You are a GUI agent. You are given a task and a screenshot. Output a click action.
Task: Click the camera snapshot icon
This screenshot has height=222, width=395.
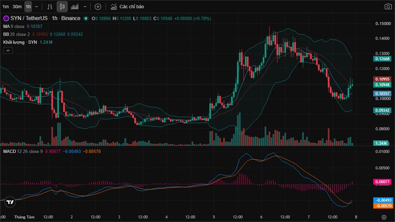pyautogui.click(x=388, y=6)
